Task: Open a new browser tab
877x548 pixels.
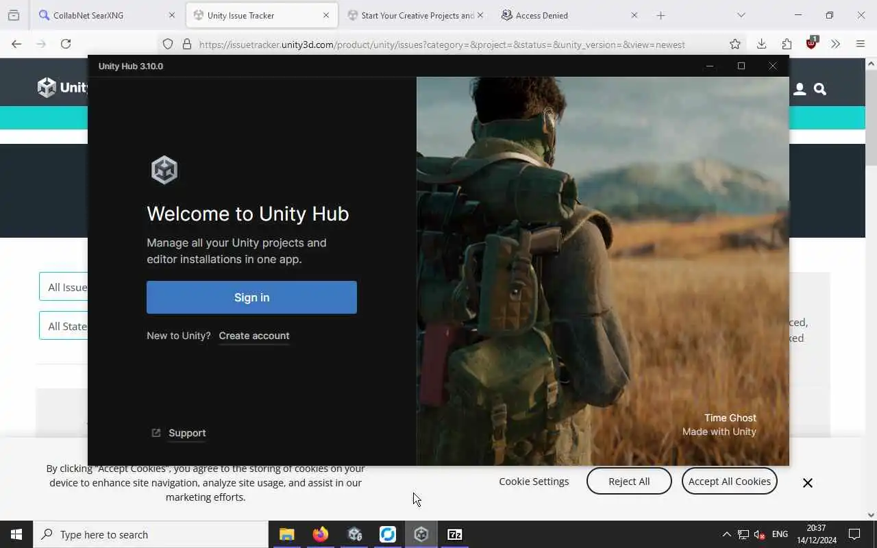Action: (660, 15)
